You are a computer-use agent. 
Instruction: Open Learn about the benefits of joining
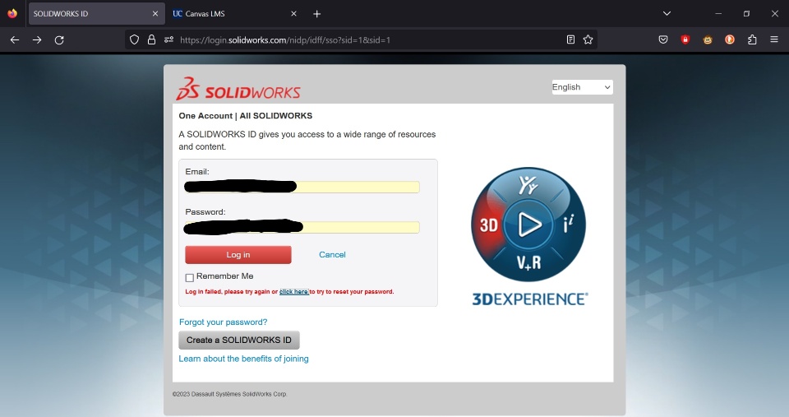tap(243, 359)
